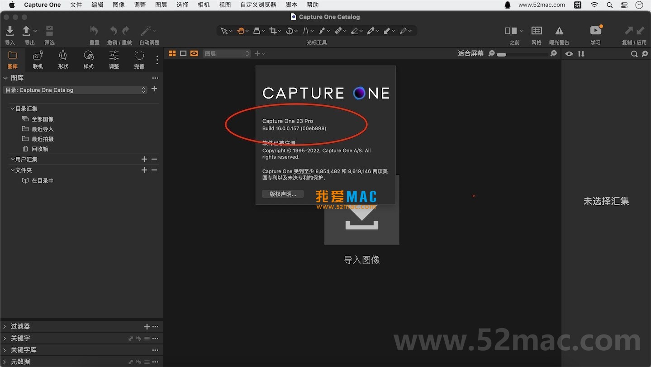
Task: Click the 版权声明 button in about dialog
Action: pyautogui.click(x=282, y=193)
